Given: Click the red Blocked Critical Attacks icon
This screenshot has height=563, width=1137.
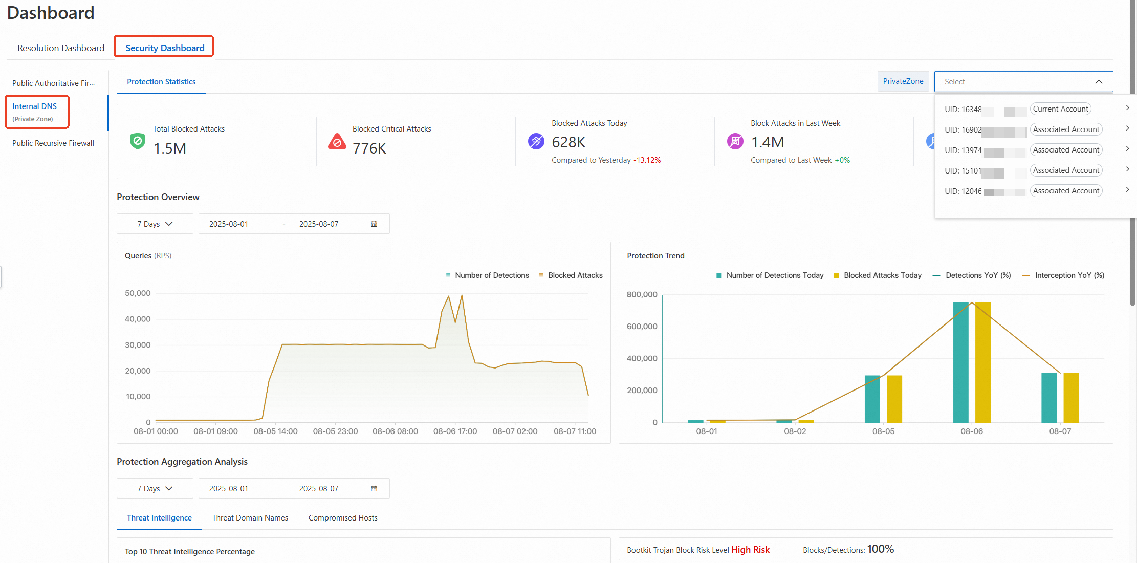Looking at the screenshot, I should coord(337,141).
